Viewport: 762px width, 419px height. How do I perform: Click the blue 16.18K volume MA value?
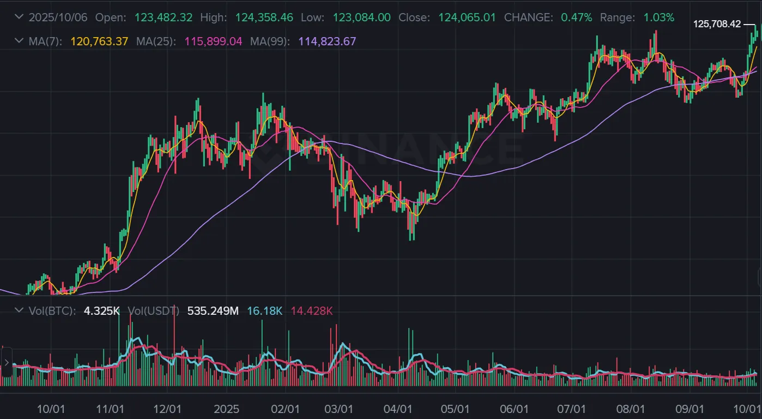264,311
